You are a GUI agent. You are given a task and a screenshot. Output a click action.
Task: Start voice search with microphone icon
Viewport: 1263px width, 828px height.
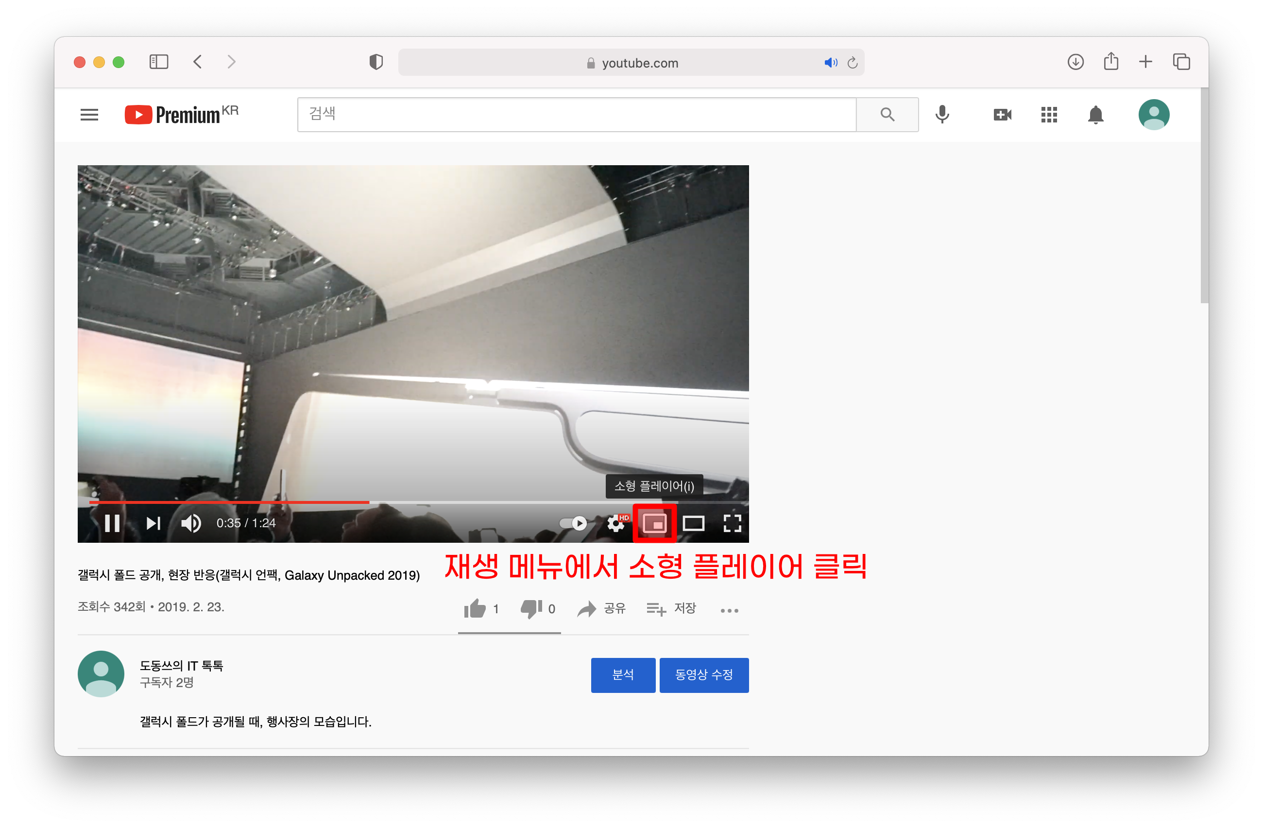click(x=942, y=115)
